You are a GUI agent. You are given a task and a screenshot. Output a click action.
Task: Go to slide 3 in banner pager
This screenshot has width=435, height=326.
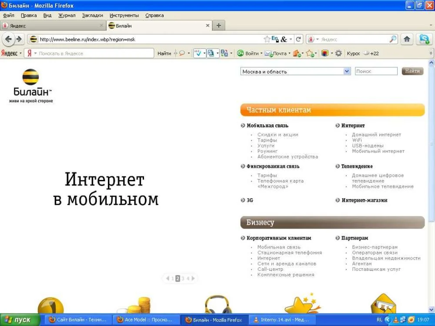[183, 279]
